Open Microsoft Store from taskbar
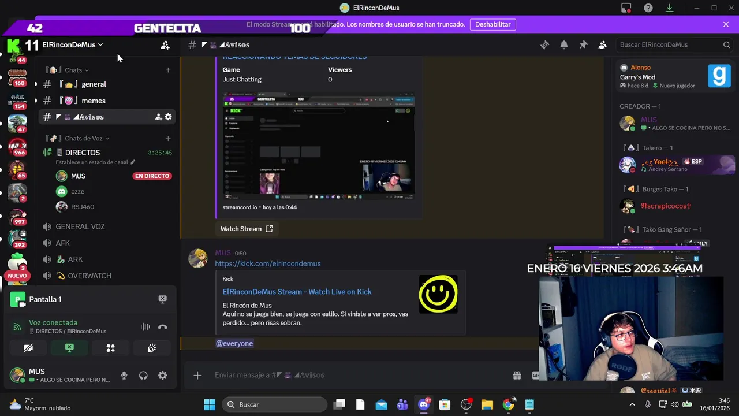The height and width of the screenshot is (416, 739). pyautogui.click(x=445, y=404)
